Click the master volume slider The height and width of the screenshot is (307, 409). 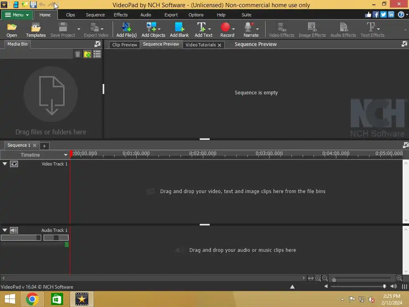click(x=359, y=286)
